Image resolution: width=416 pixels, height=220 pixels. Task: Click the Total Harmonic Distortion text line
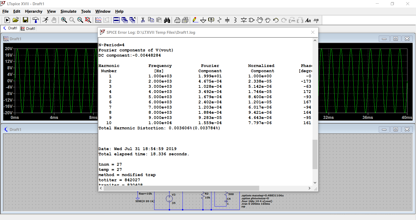pyautogui.click(x=159, y=128)
